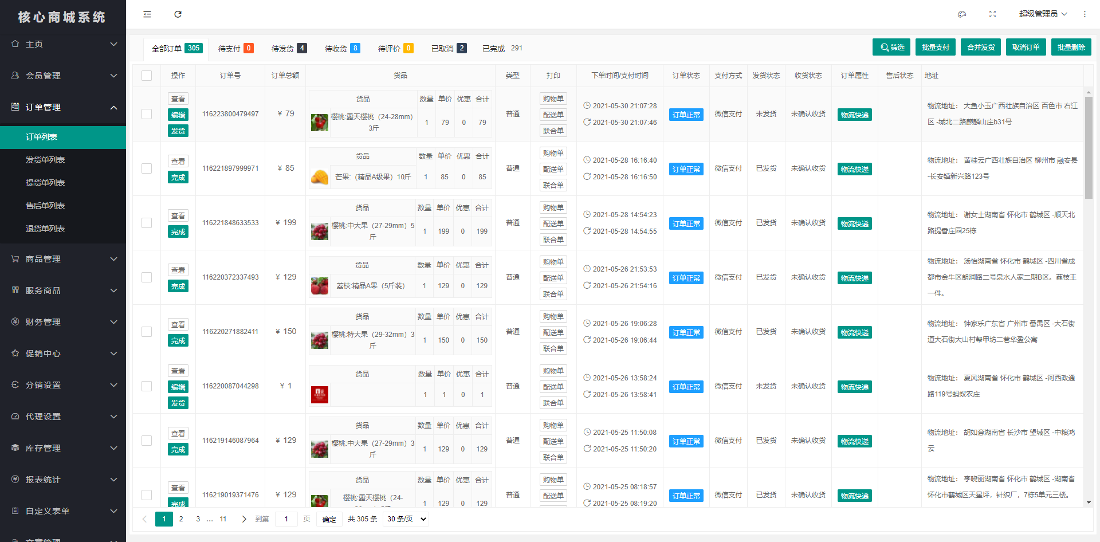Click the 合并发货 button
Screen dimensions: 1100x542
click(x=981, y=48)
